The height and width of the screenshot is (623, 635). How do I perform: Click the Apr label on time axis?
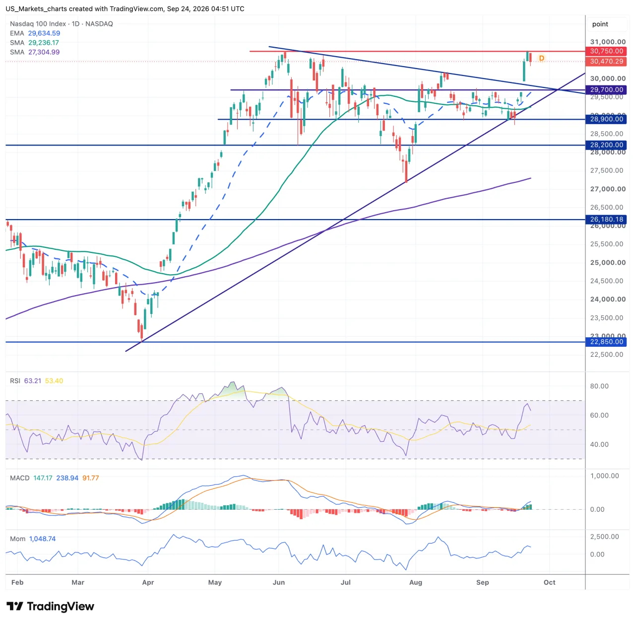(x=148, y=582)
